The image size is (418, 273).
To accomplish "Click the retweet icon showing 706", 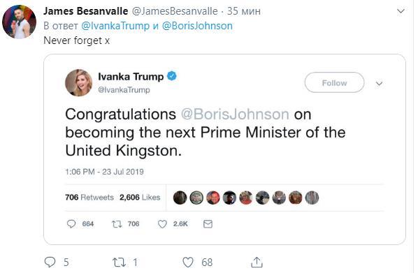I will pos(117,224).
